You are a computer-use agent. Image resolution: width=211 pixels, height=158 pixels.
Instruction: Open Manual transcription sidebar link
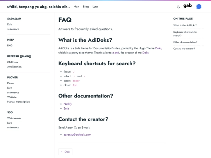[19, 102]
